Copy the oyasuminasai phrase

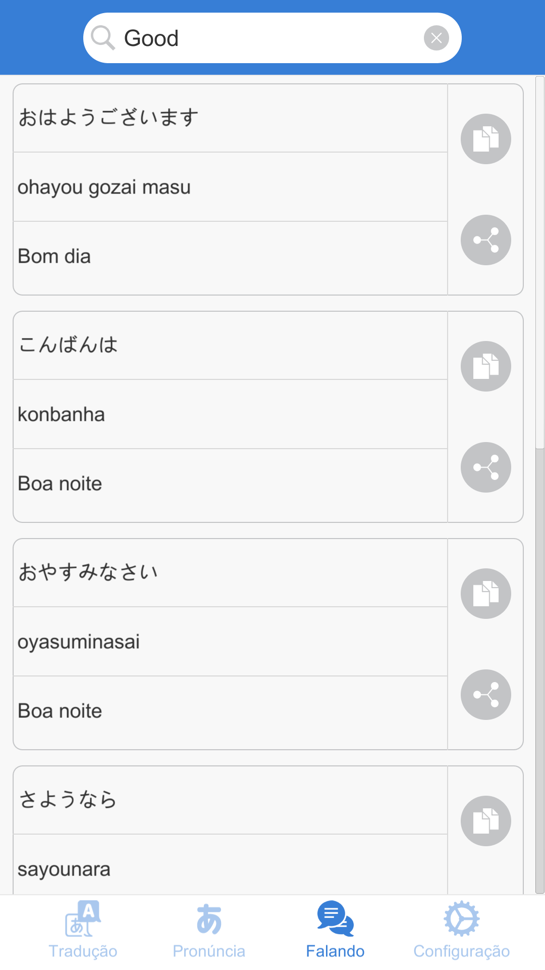tap(485, 594)
